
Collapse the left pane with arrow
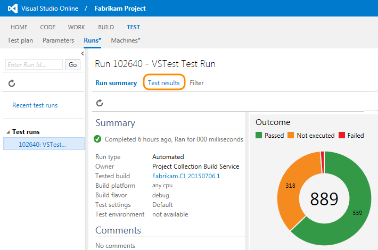point(83,53)
